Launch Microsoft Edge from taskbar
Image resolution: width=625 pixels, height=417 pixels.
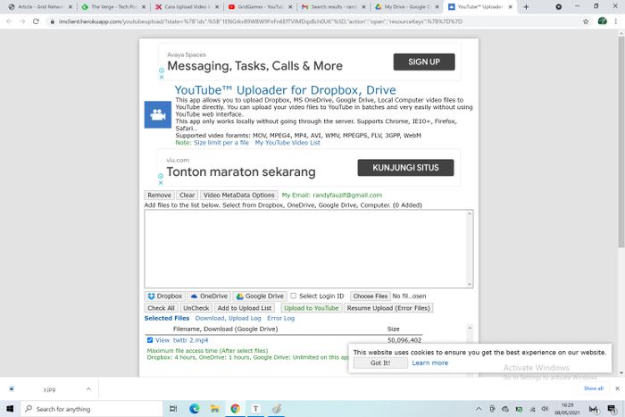(x=194, y=409)
